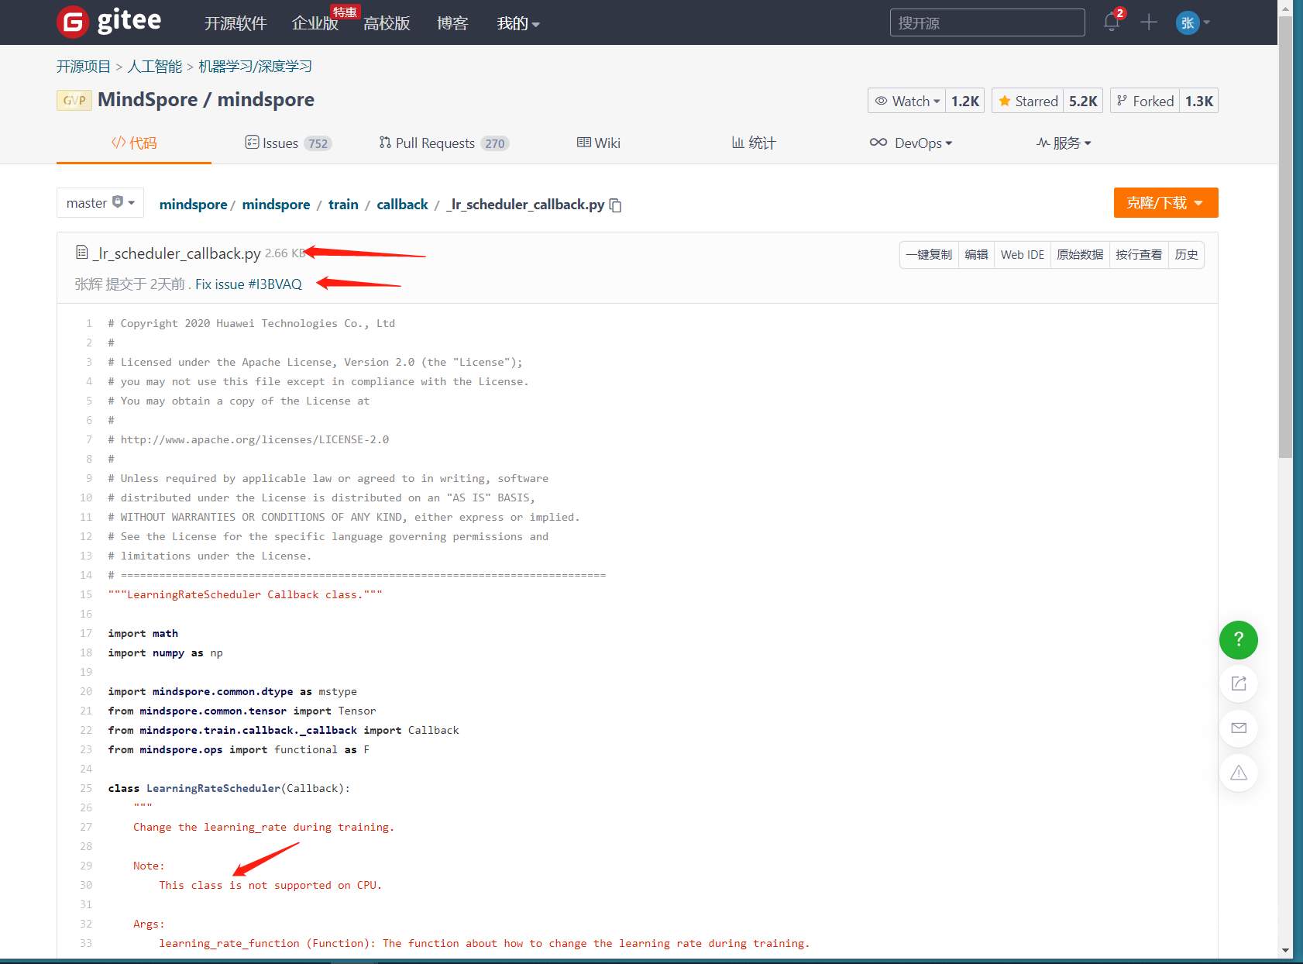Open the commit link Fix issue #I3BVAQ
This screenshot has height=964, width=1303.
[x=249, y=284]
